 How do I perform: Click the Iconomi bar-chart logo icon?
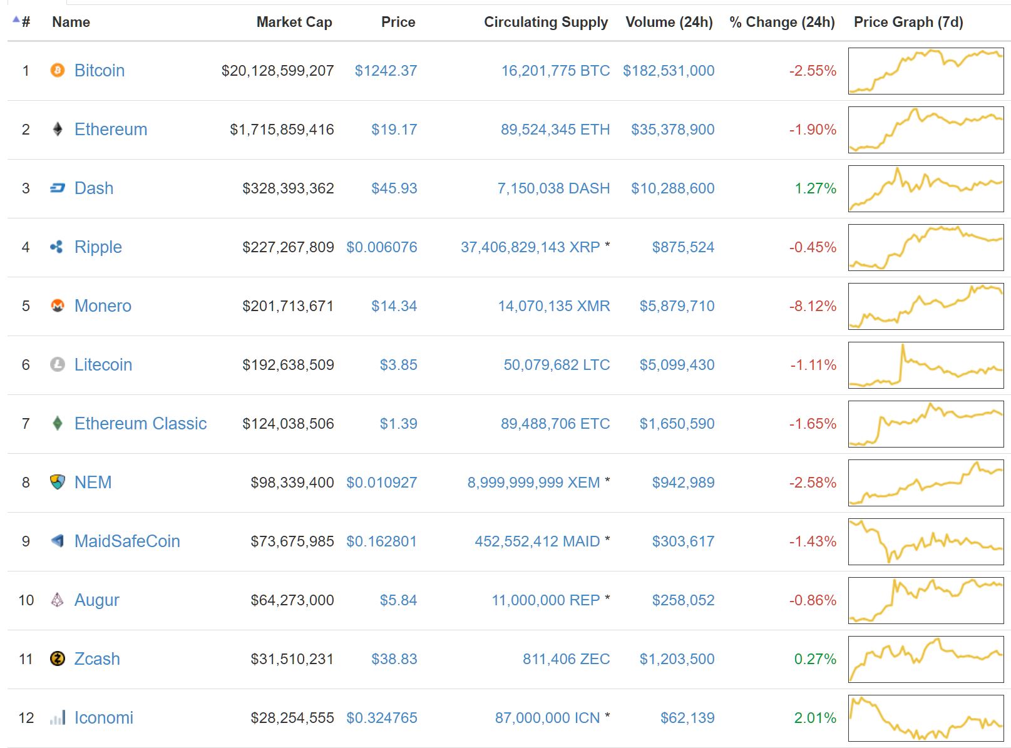tap(58, 717)
